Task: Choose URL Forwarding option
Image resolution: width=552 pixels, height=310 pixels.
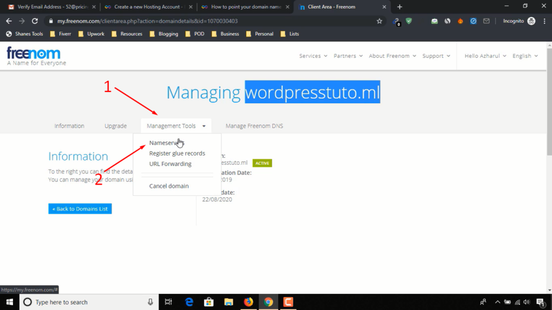Action: [x=170, y=164]
